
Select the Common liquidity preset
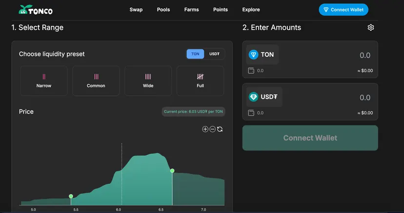pos(96,81)
